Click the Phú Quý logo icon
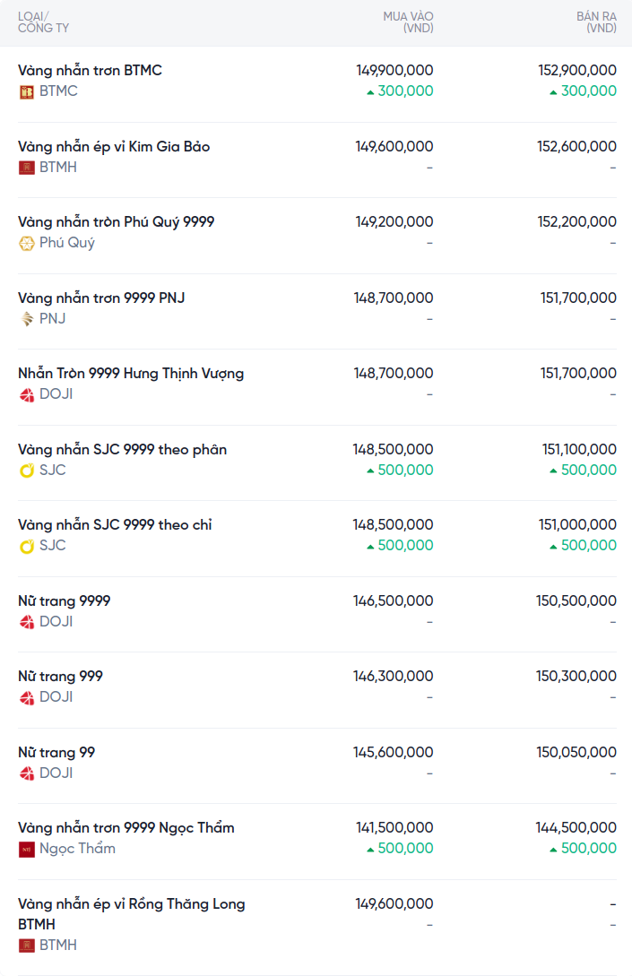 tap(27, 243)
